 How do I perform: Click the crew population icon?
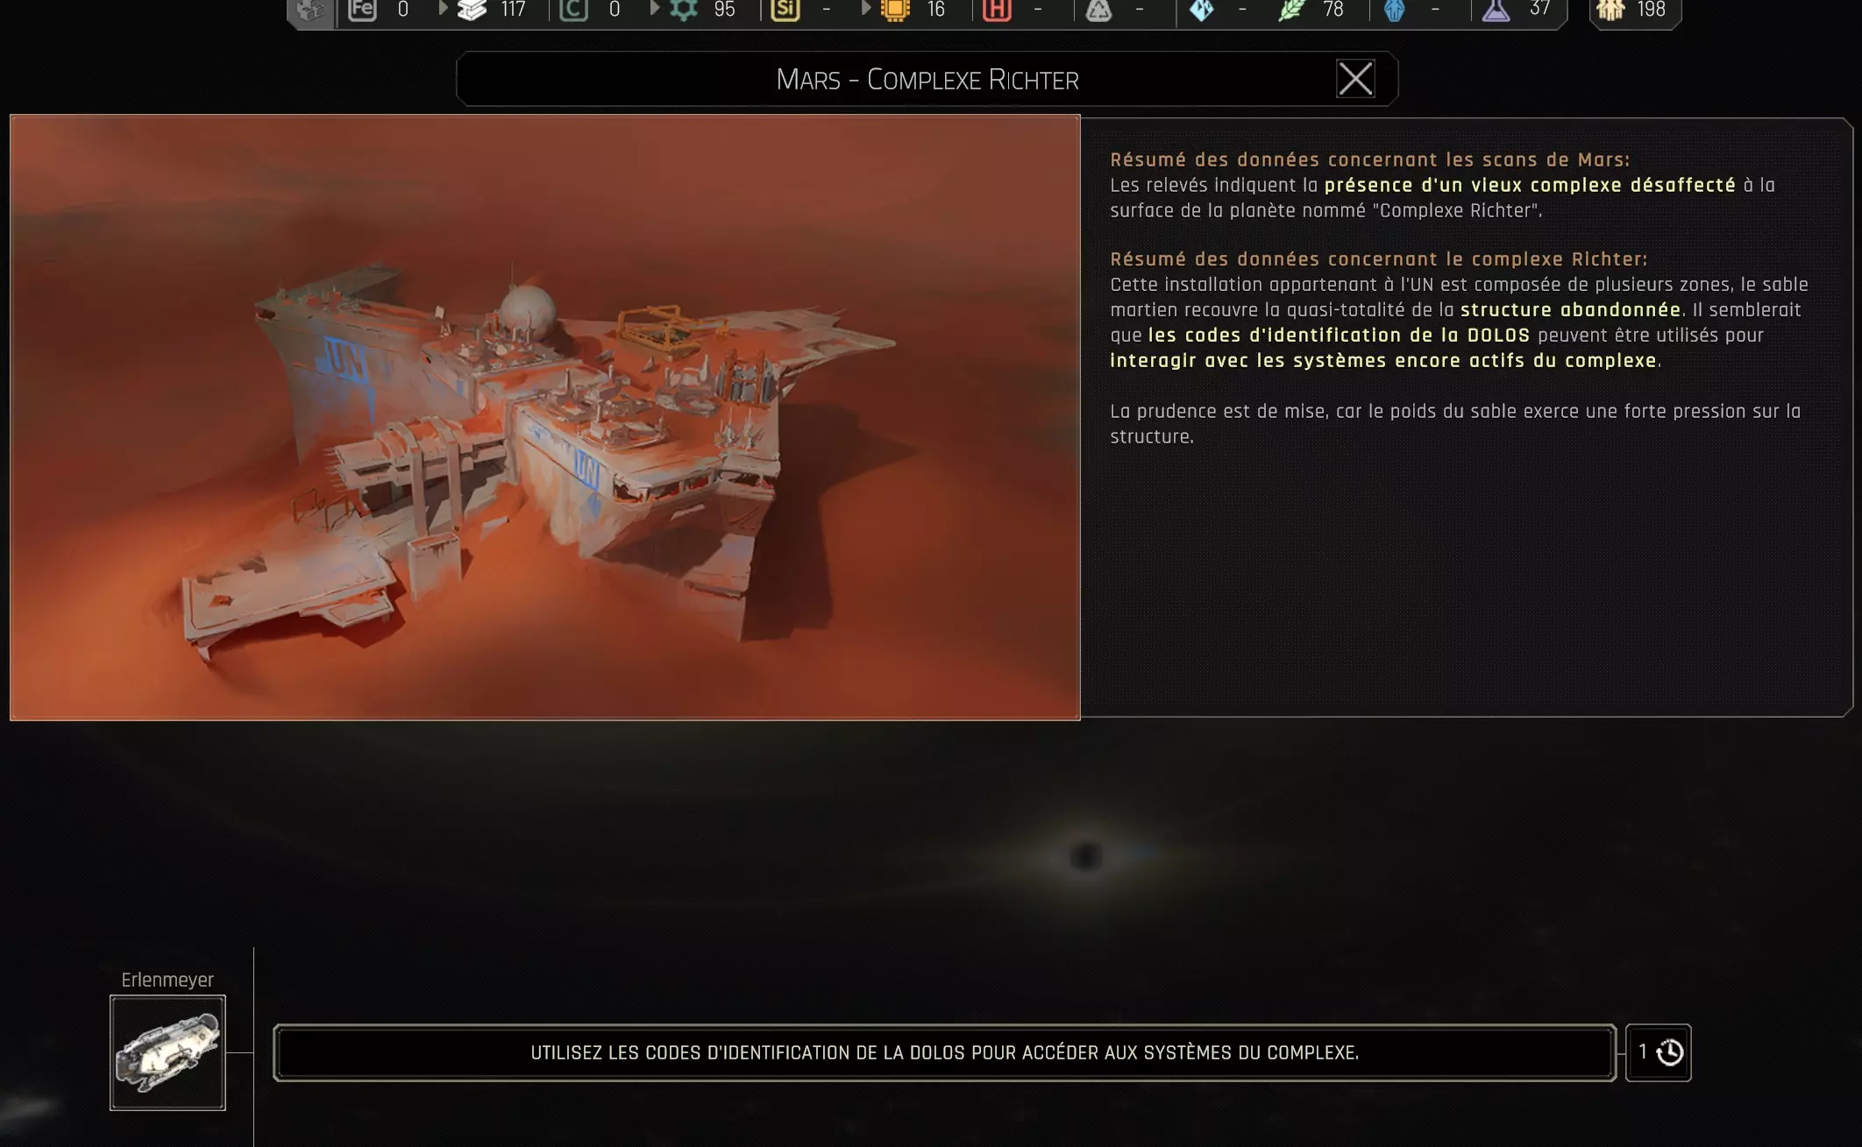(1611, 10)
